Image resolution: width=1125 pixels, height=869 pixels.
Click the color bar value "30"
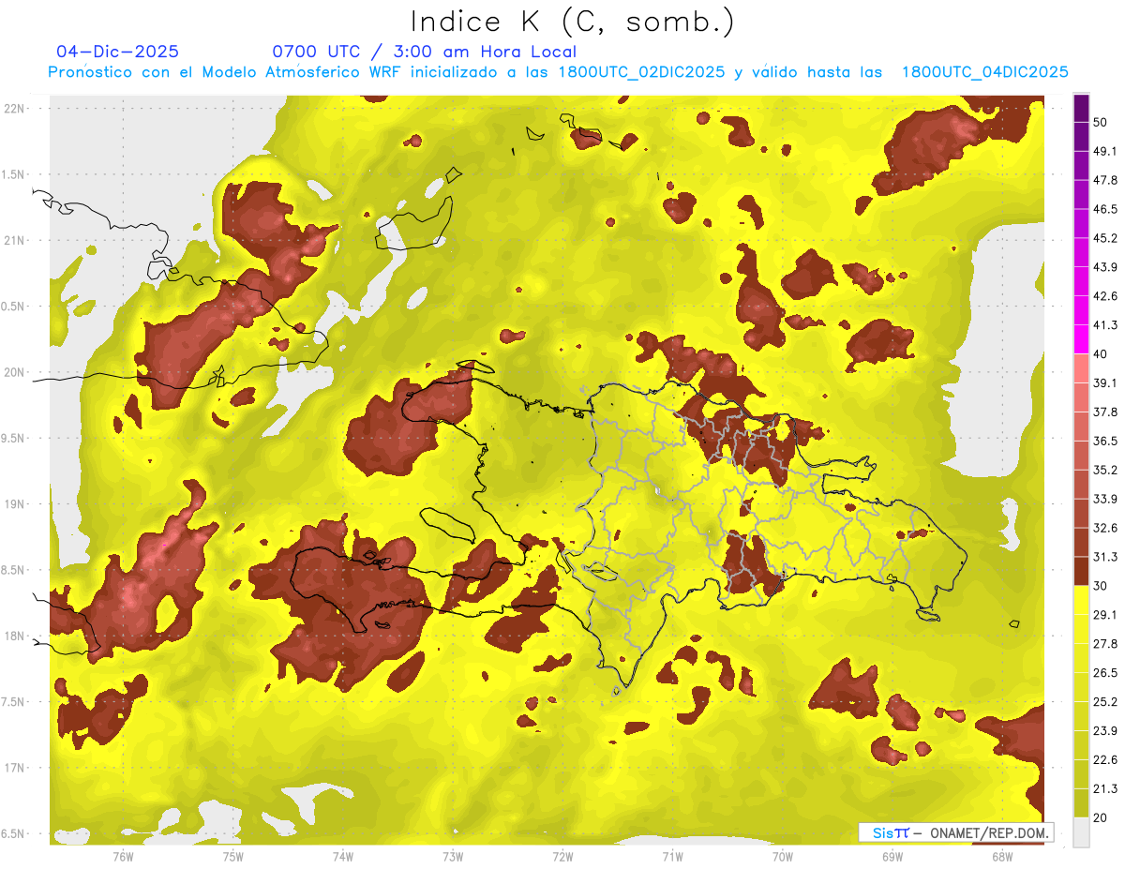[x=1101, y=585]
